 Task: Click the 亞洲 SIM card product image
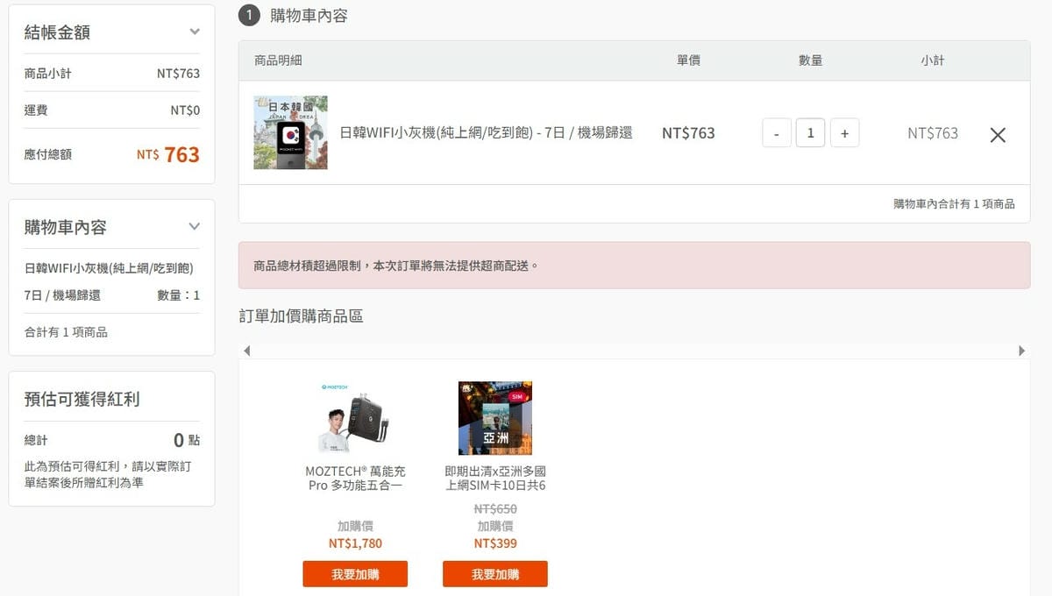coord(494,418)
